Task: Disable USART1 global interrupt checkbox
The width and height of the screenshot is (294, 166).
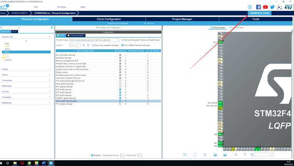Action: [120, 98]
